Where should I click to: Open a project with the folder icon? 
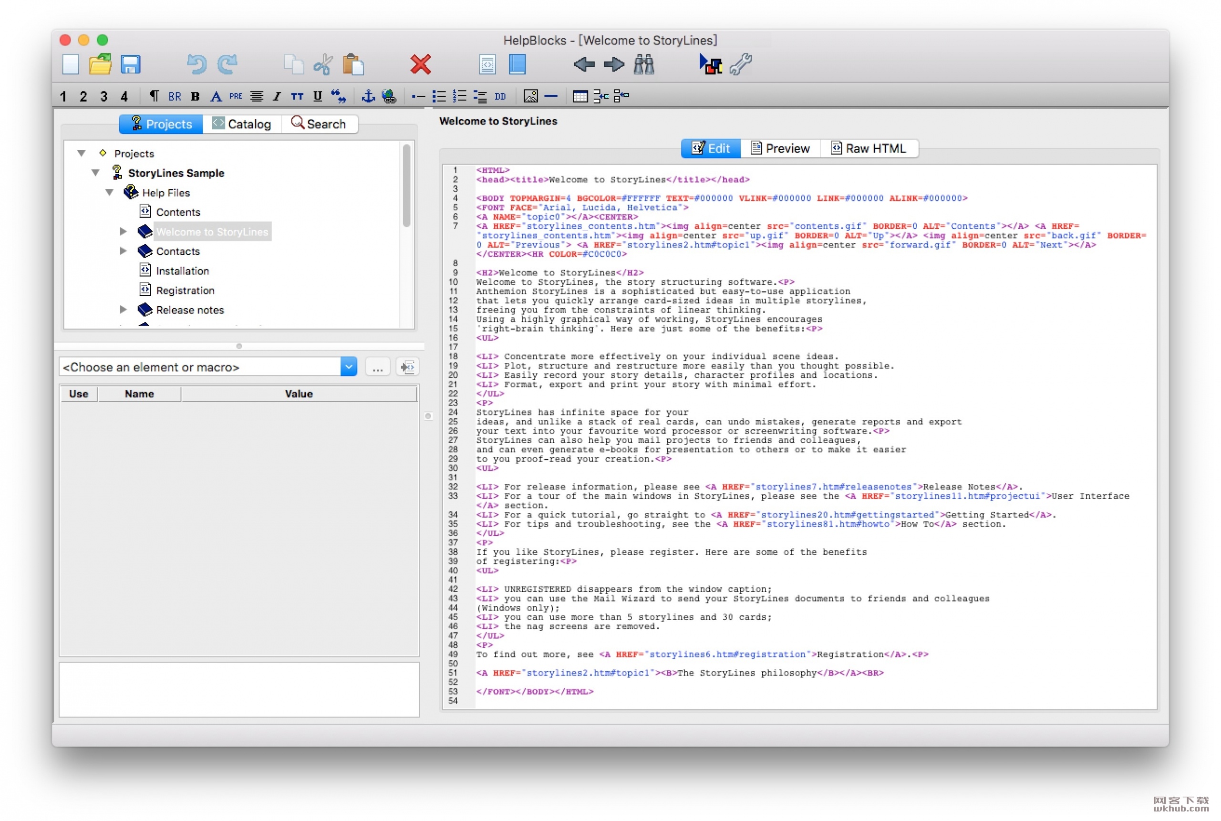pos(100,64)
